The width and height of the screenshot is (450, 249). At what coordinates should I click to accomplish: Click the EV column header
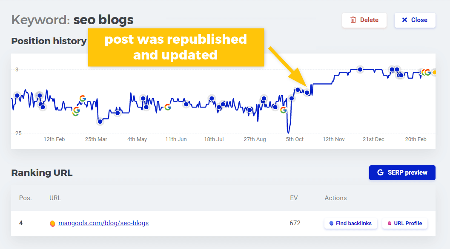tap(294, 198)
